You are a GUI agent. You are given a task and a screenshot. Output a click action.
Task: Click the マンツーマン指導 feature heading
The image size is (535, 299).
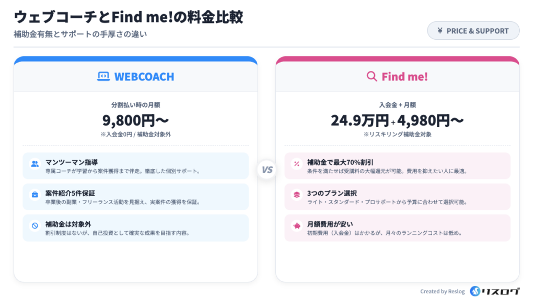tap(72, 162)
